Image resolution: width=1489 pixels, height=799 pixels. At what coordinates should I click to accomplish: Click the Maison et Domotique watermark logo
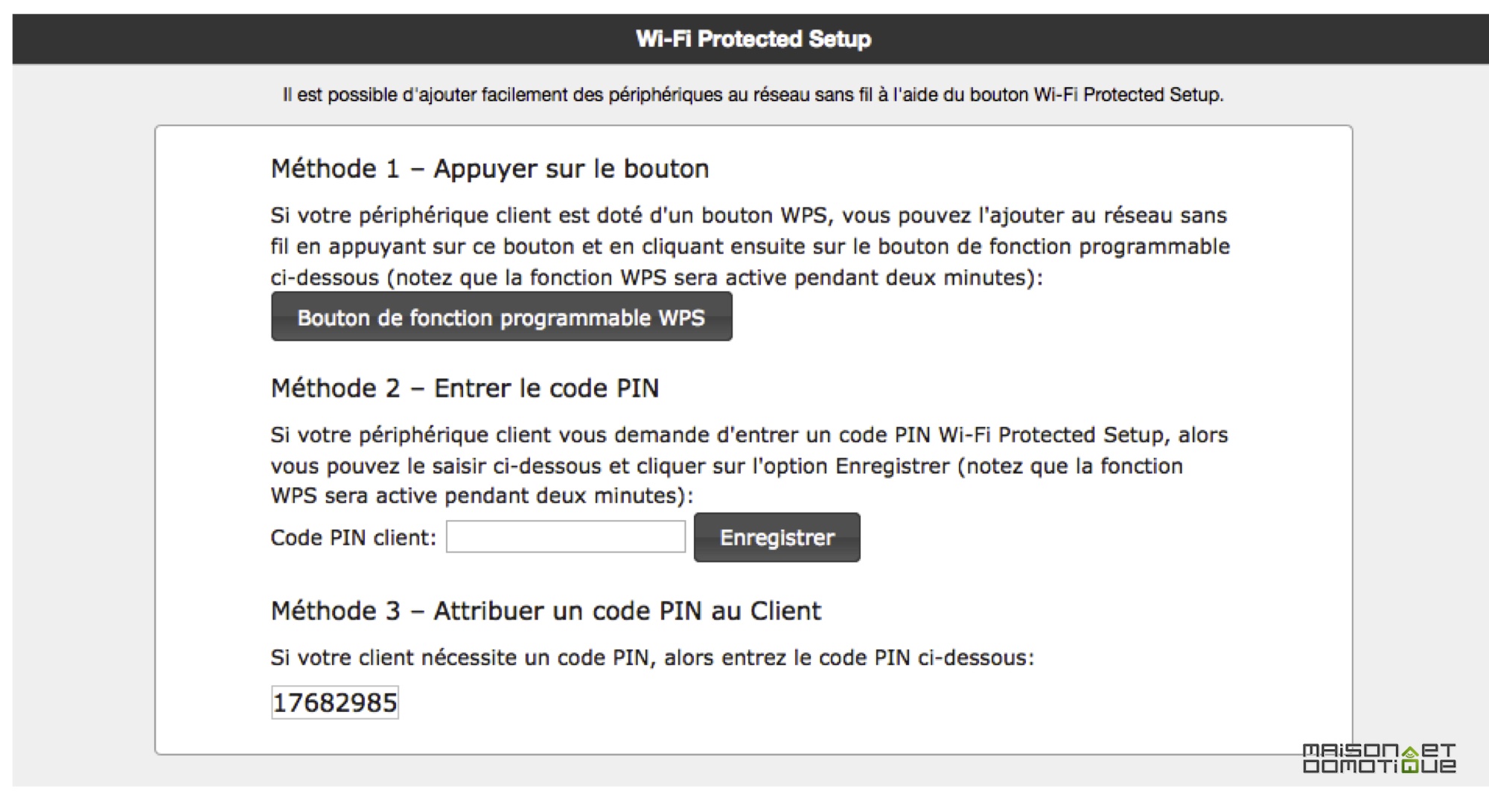tap(1379, 758)
